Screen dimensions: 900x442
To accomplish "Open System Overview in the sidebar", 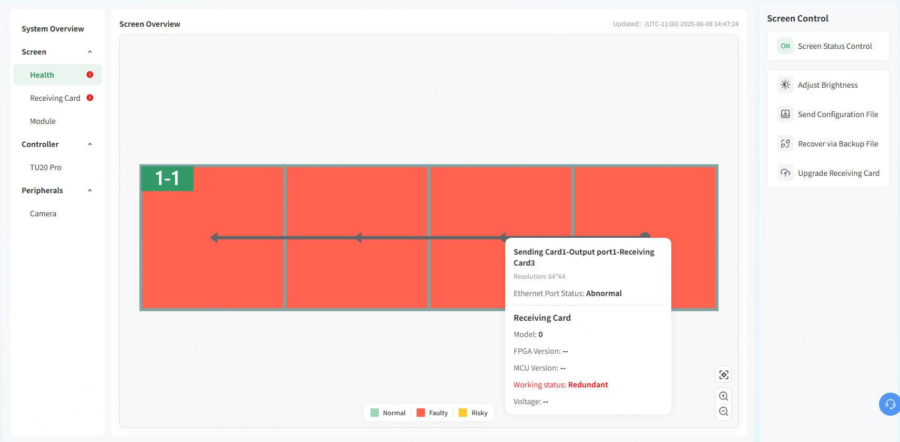I will (53, 28).
